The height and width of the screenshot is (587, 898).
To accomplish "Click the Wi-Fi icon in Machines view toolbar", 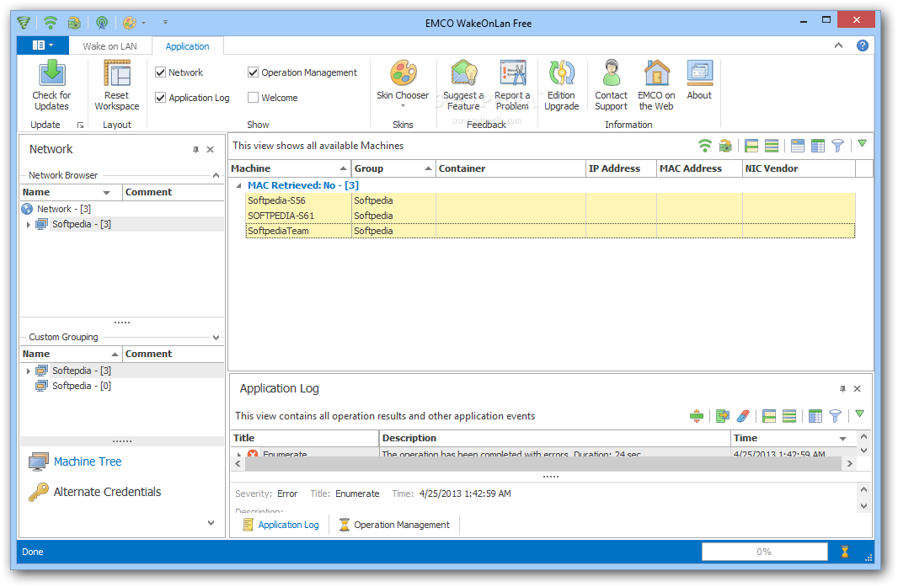I will click(705, 146).
